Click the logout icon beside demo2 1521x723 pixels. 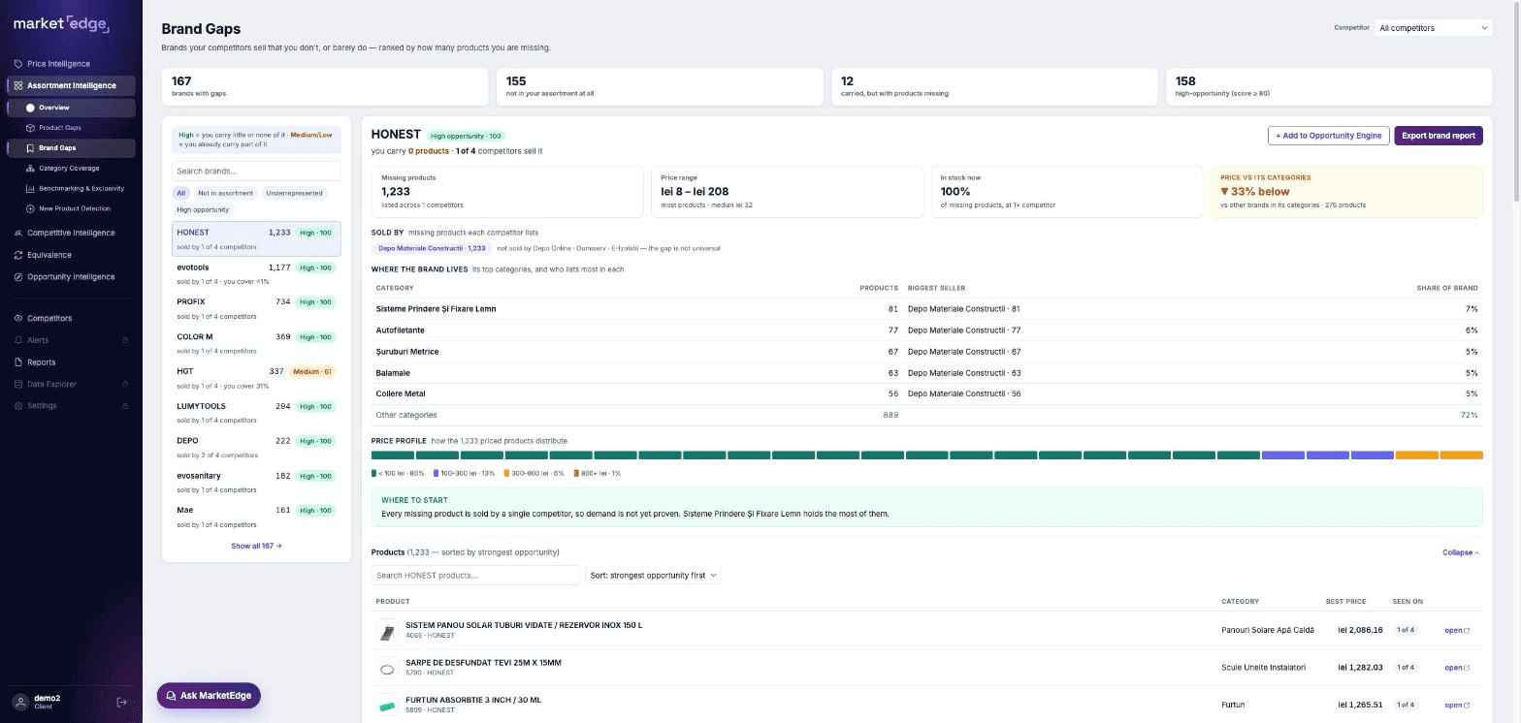coord(122,702)
